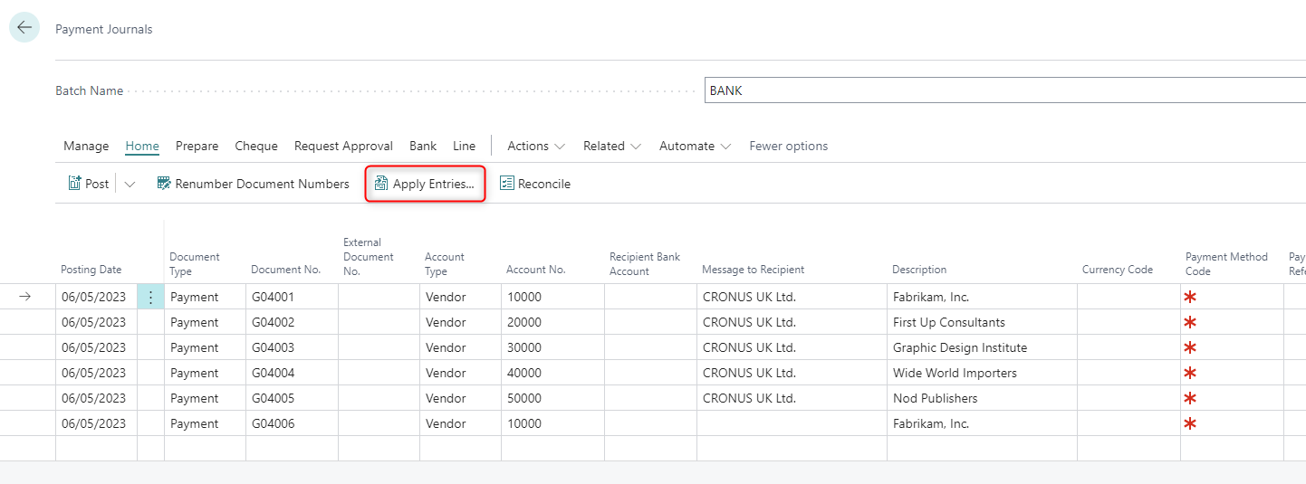Click the back arrow icon
The image size is (1306, 484).
click(24, 27)
